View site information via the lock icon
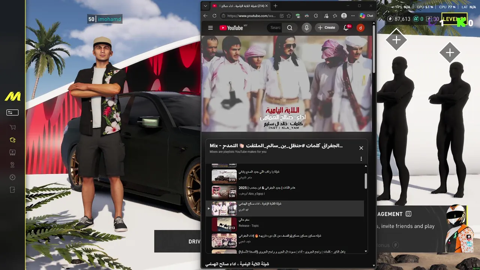This screenshot has height=270, width=480. coord(223,16)
